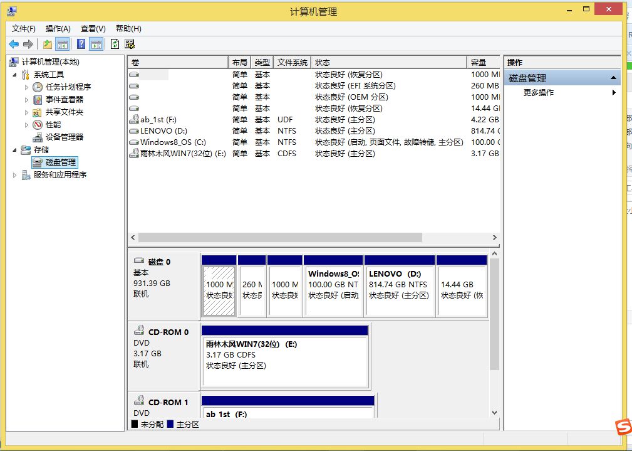Sort volumes by the 文件系统 column header
The height and width of the screenshot is (451, 632).
[x=293, y=63]
